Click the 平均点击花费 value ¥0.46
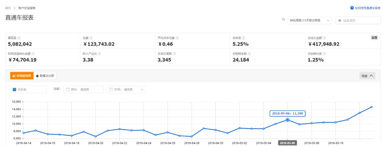This screenshot has width=382, height=146. (165, 44)
